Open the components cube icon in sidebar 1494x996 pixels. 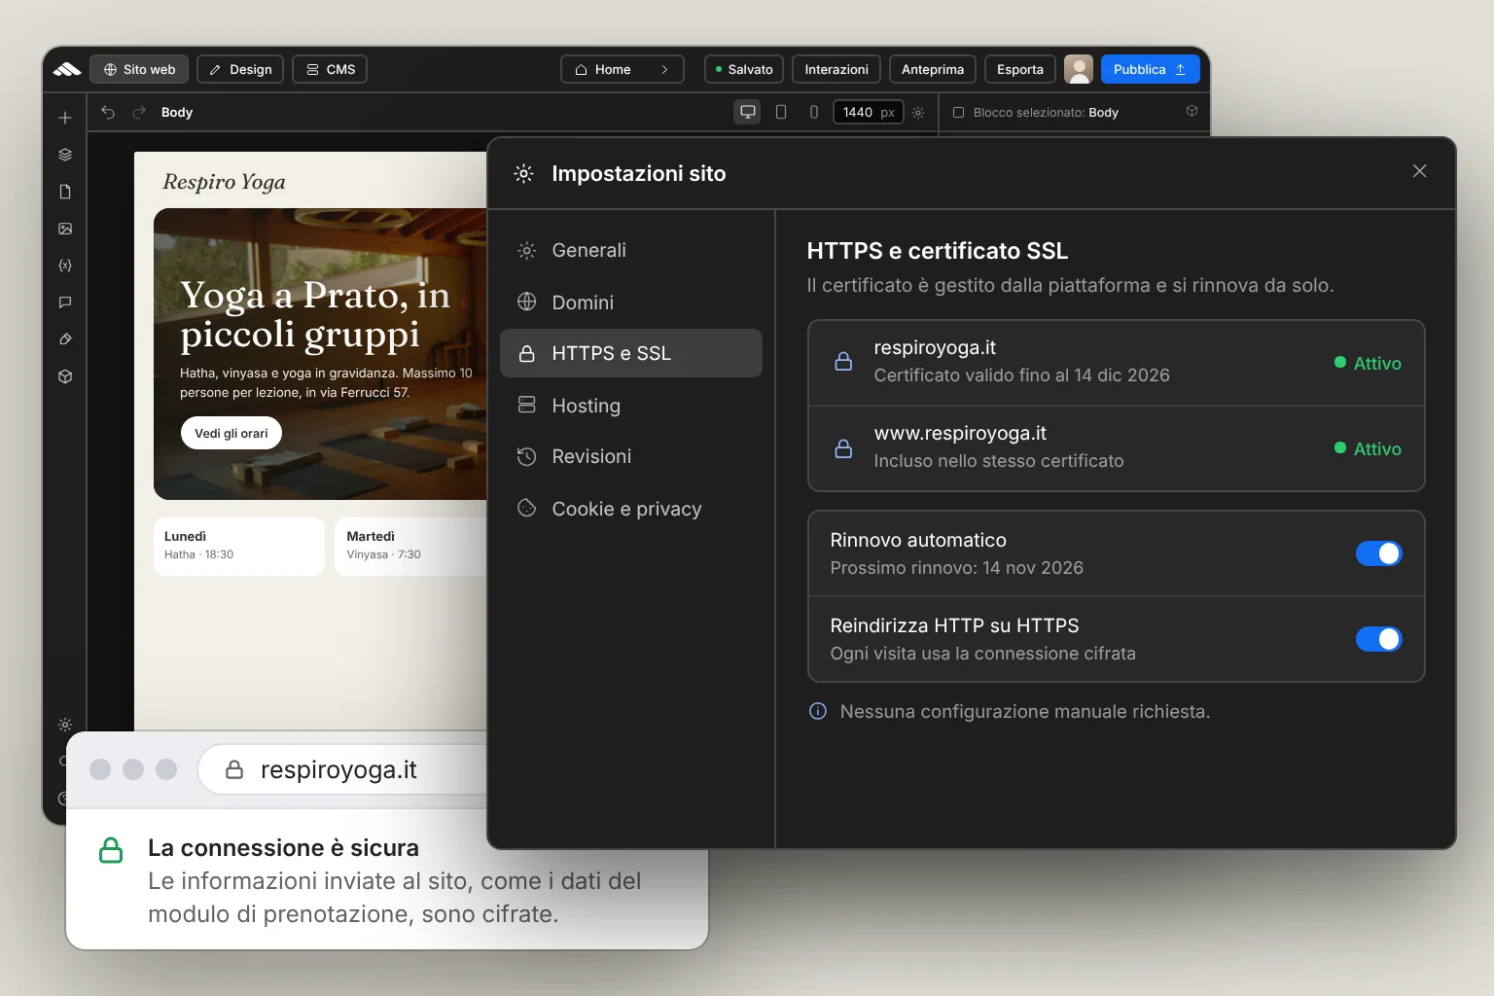[65, 376]
